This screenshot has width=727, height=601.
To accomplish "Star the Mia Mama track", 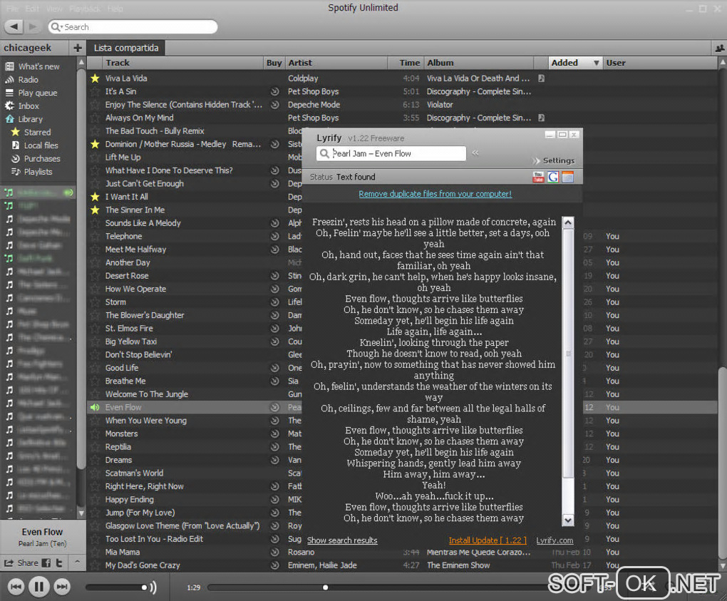I will tap(95, 553).
